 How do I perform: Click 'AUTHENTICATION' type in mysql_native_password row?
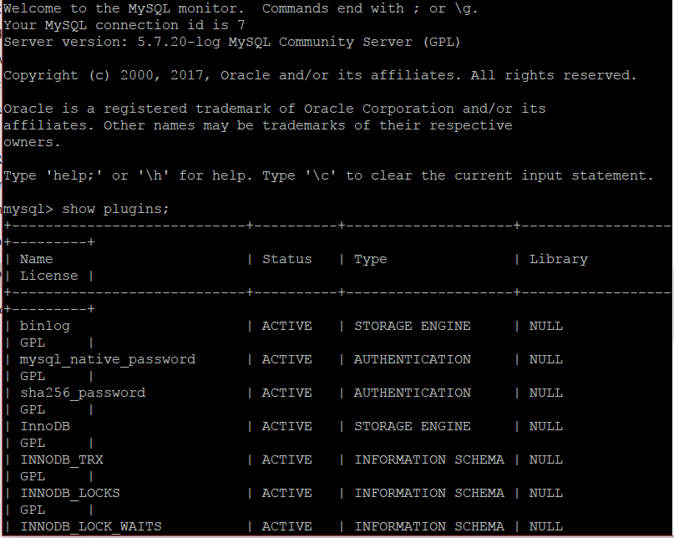(413, 359)
